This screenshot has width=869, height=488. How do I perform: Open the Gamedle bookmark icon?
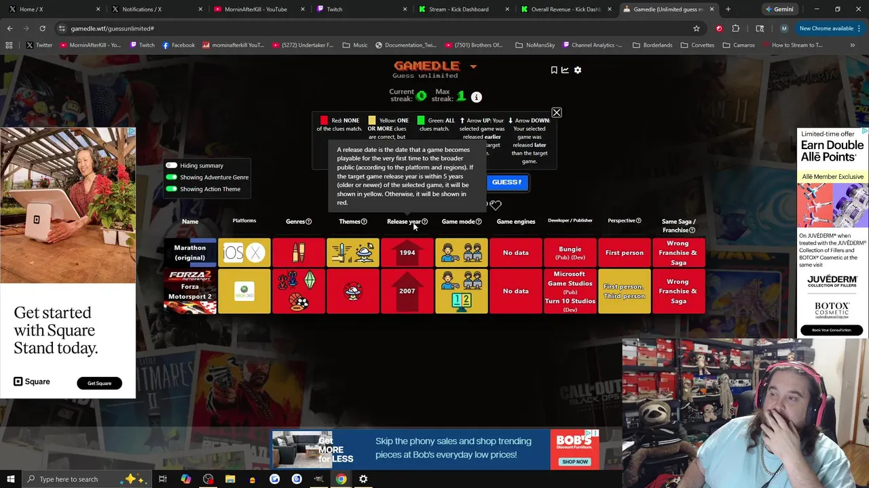click(x=554, y=70)
